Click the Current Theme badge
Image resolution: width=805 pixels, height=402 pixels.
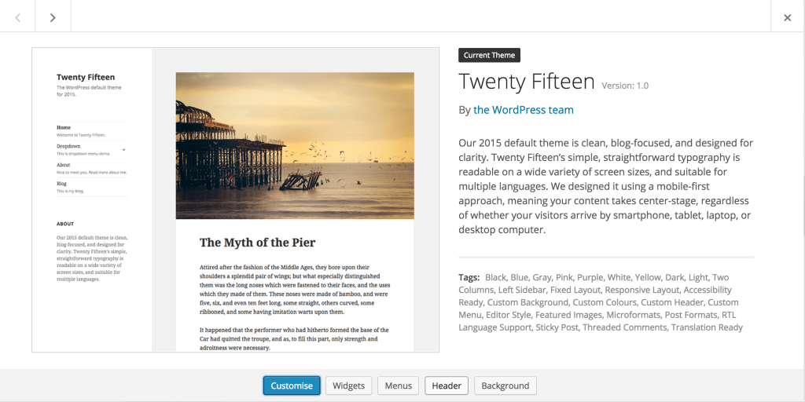[x=489, y=55]
